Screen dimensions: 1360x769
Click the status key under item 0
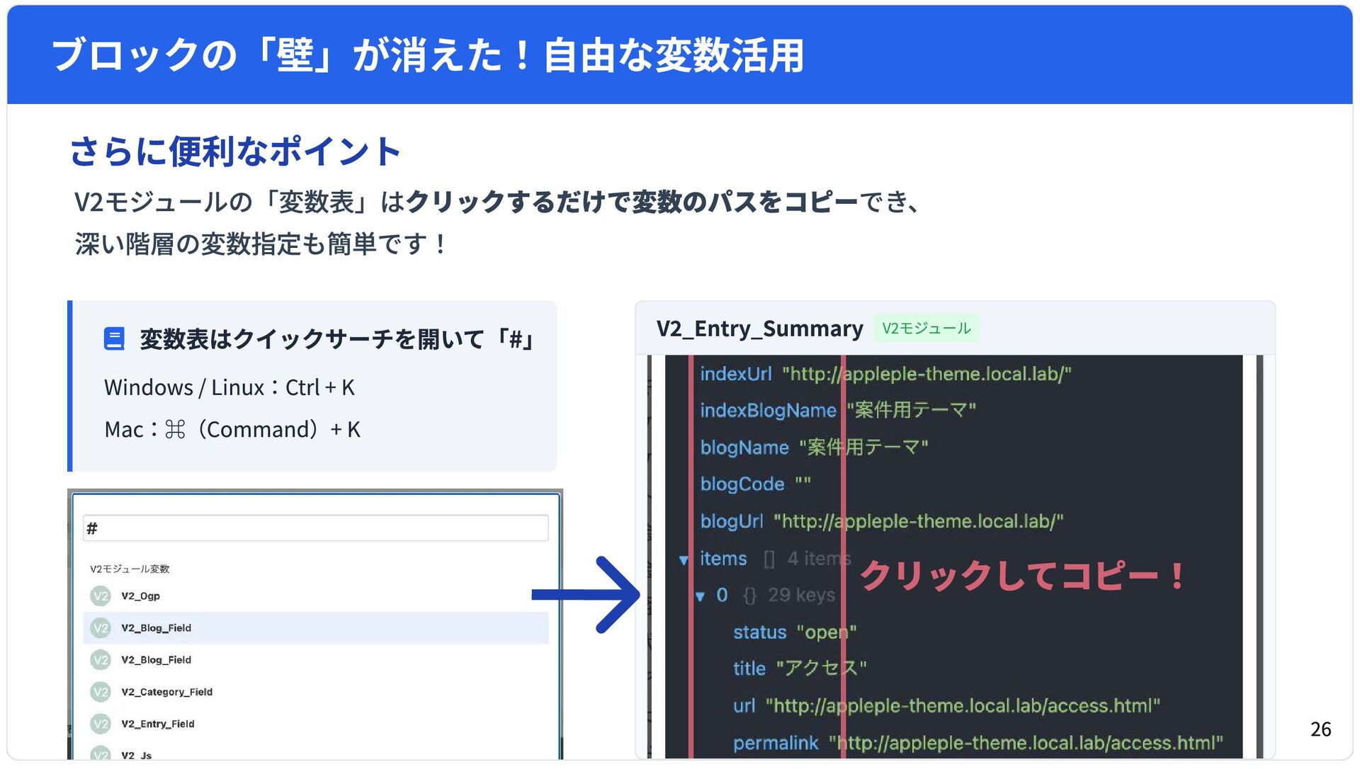point(759,632)
